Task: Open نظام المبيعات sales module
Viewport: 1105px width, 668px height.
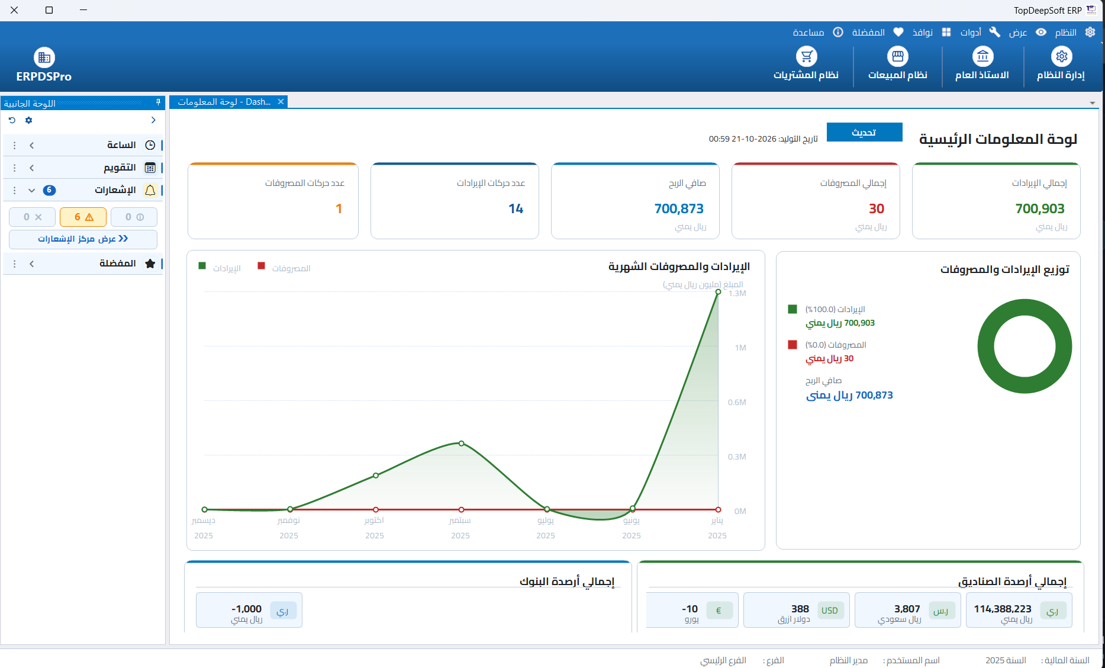Action: (x=898, y=63)
